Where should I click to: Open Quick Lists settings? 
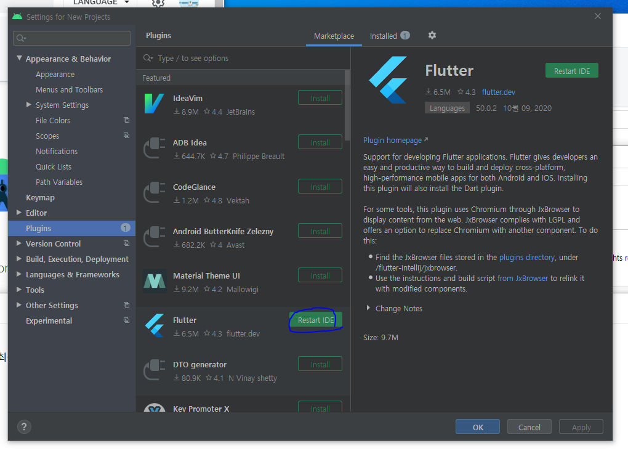tap(54, 166)
